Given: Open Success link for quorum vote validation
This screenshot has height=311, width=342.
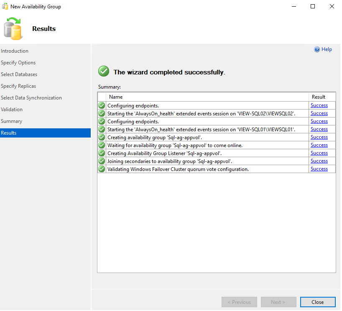Looking at the screenshot, I should pyautogui.click(x=319, y=169).
